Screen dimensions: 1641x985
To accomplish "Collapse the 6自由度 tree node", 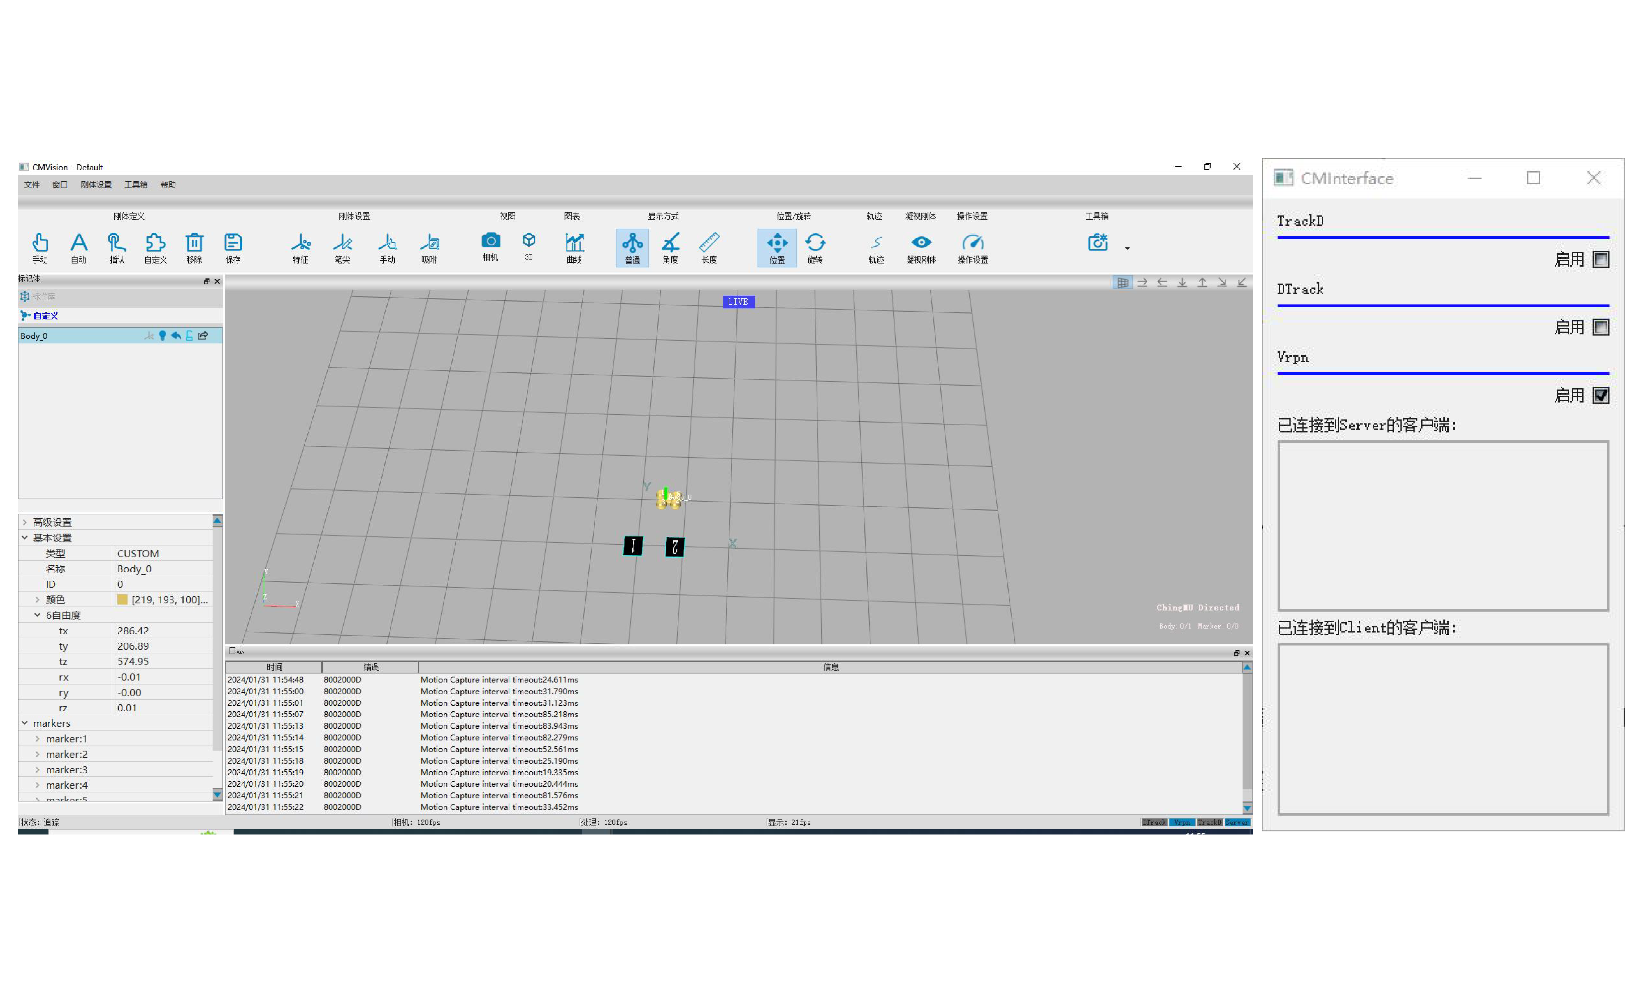I will pyautogui.click(x=38, y=615).
